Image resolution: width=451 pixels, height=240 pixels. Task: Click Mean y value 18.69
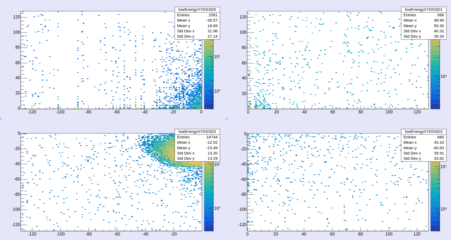pos(212,26)
